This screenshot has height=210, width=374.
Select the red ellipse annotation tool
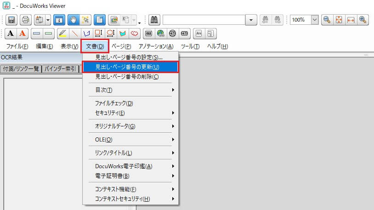110,34
